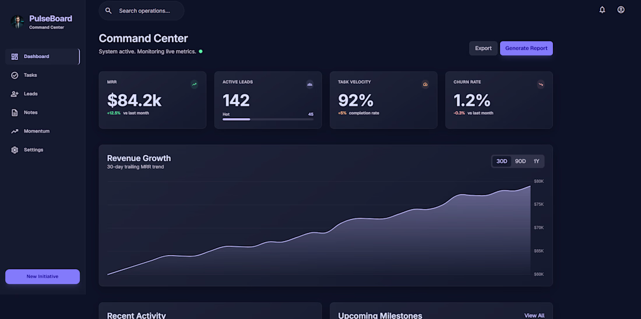Click the Task Velocity gauge icon
The width and height of the screenshot is (641, 319).
click(425, 84)
